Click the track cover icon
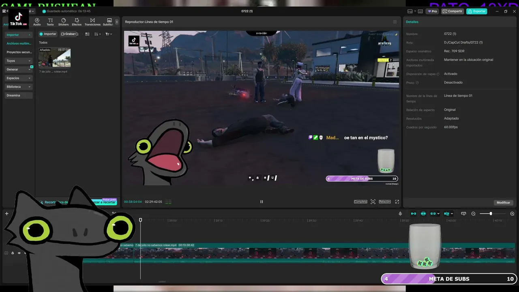519x292 pixels. [x=6, y=253]
